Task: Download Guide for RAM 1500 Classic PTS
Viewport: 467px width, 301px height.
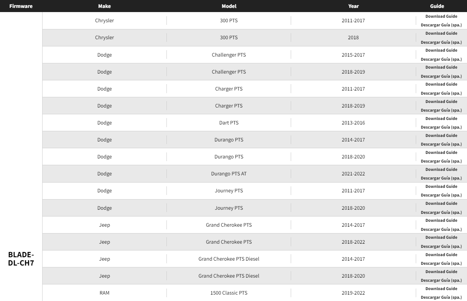Action: (441, 289)
